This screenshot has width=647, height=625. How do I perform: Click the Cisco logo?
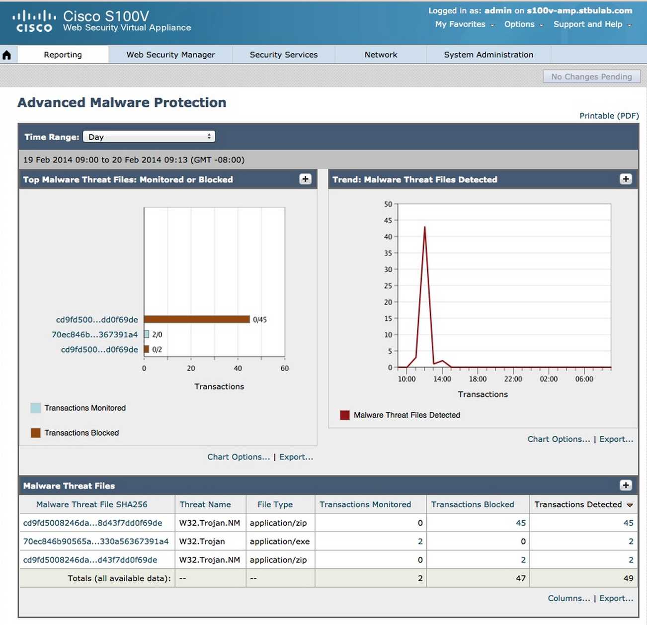pos(34,22)
